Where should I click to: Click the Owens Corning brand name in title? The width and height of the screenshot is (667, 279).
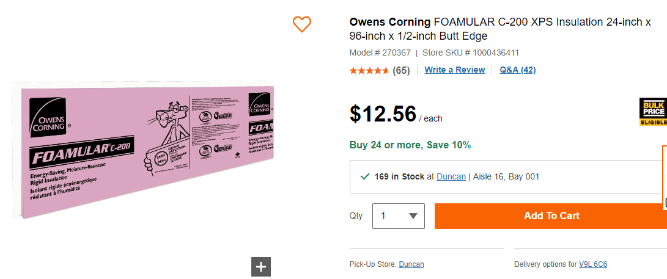tap(390, 23)
